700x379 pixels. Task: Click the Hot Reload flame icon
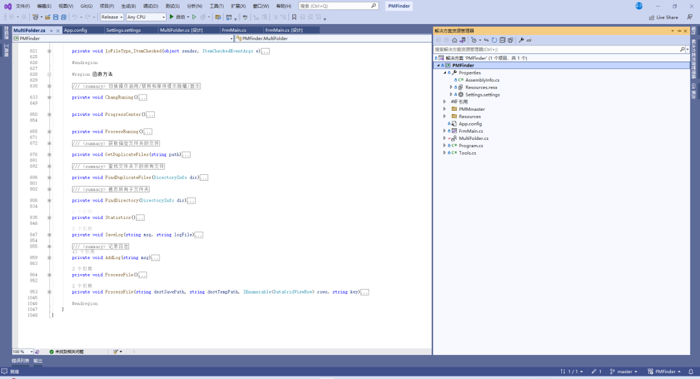(203, 17)
